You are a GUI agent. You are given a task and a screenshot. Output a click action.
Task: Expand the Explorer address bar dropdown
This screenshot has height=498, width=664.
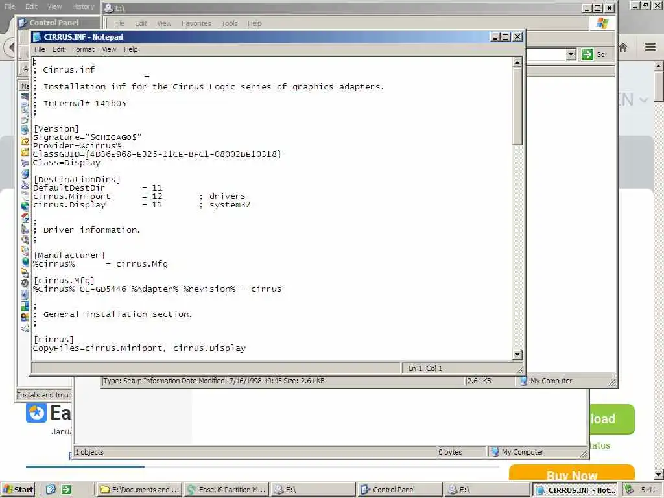(x=571, y=54)
